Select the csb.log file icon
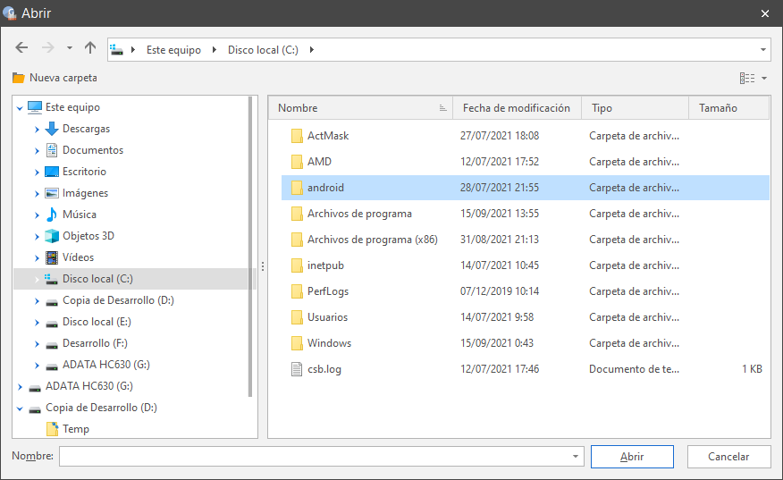783x480 pixels. 298,369
